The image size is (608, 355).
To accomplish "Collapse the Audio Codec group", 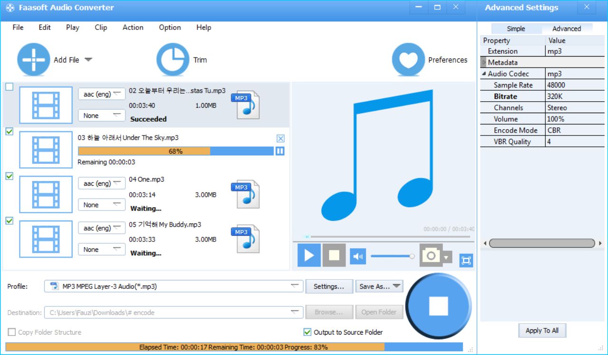I will coord(484,74).
